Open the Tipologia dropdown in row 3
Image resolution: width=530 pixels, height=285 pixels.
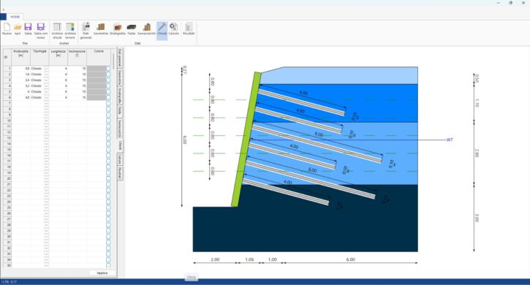[x=46, y=80]
